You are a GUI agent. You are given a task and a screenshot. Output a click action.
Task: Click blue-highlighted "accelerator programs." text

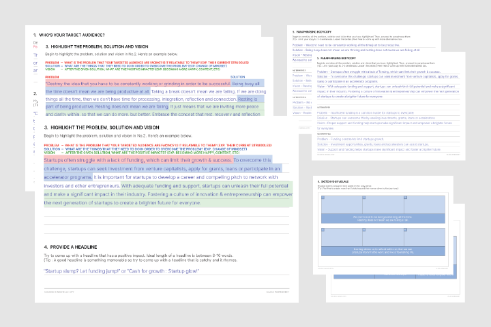tap(68, 177)
